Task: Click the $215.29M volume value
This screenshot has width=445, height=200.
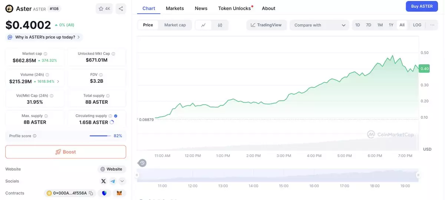Action: 20,81
